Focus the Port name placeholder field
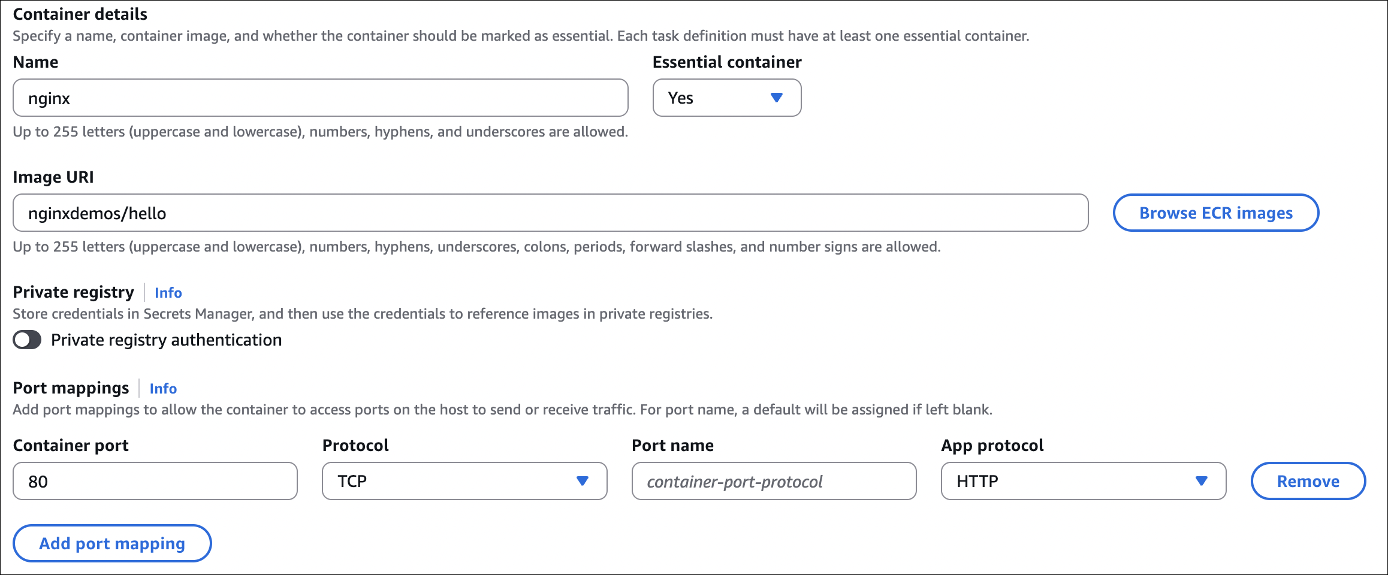This screenshot has width=1388, height=575. [773, 481]
